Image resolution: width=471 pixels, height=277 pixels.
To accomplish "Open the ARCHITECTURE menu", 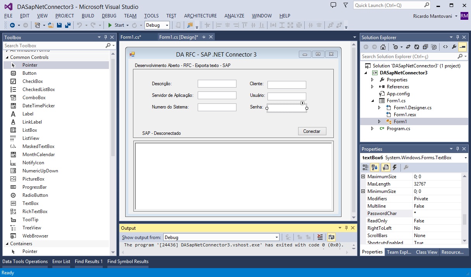I will coord(200,16).
